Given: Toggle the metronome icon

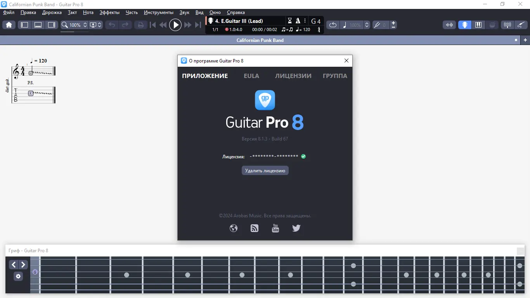Looking at the screenshot, I should pos(298,21).
